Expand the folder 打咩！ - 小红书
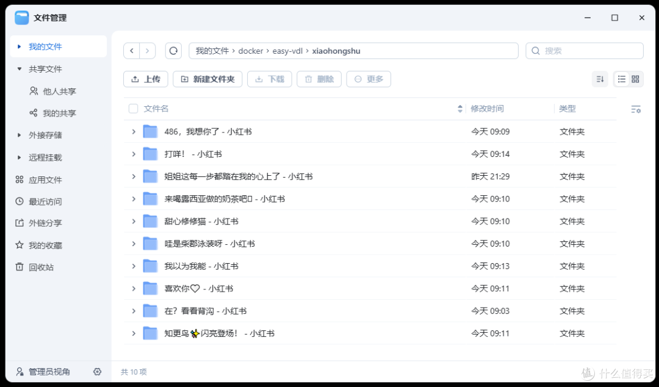The height and width of the screenshot is (387, 659). pyautogui.click(x=134, y=154)
